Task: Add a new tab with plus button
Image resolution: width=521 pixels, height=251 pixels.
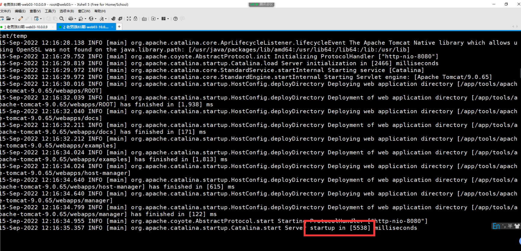Action: tap(119, 27)
